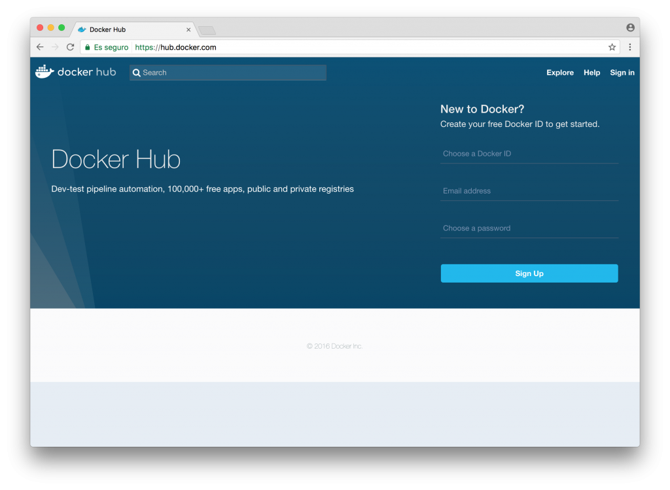Click the "Dev-test pipeline automation" tagline

coord(203,189)
